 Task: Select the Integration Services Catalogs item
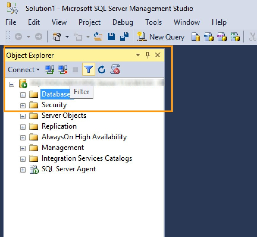[87, 158]
